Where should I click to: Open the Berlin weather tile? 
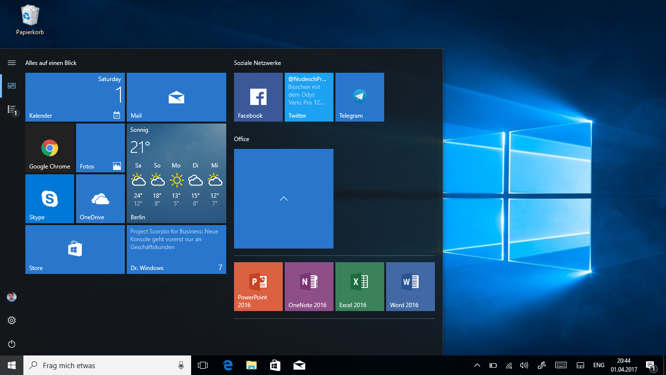pyautogui.click(x=176, y=173)
